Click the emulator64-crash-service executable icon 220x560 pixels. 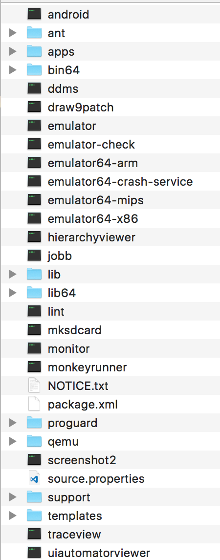34,181
